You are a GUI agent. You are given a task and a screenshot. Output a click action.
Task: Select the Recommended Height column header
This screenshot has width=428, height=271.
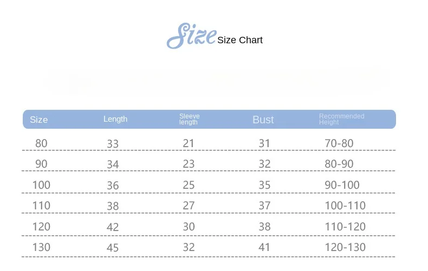click(341, 119)
